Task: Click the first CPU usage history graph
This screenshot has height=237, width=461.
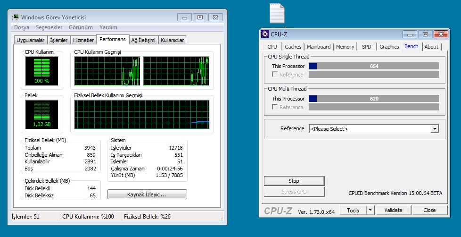Action: click(x=107, y=71)
